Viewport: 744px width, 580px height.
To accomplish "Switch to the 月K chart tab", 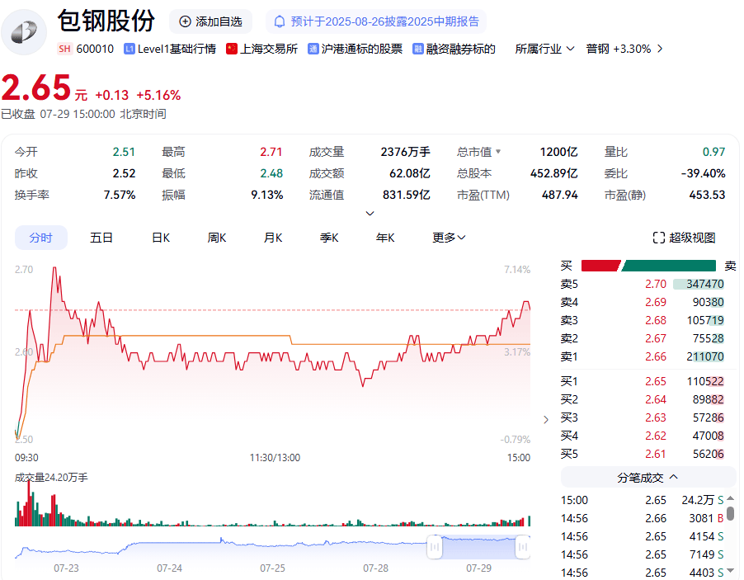I will coord(273,238).
